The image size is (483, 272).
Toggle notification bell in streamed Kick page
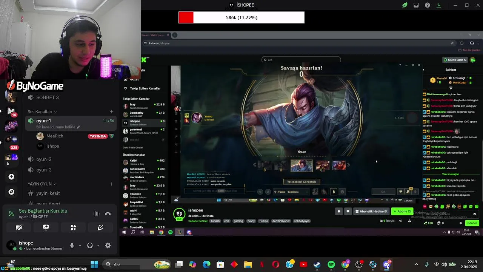(x=339, y=212)
